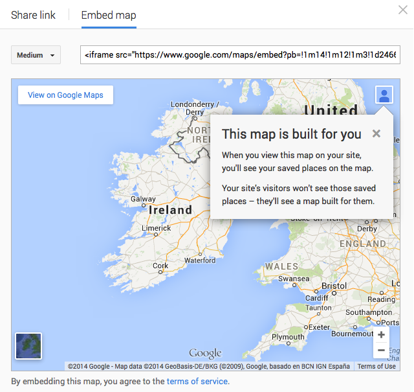Click the Londonderry / Derry label
The width and height of the screenshot is (414, 392).
[x=195, y=108]
